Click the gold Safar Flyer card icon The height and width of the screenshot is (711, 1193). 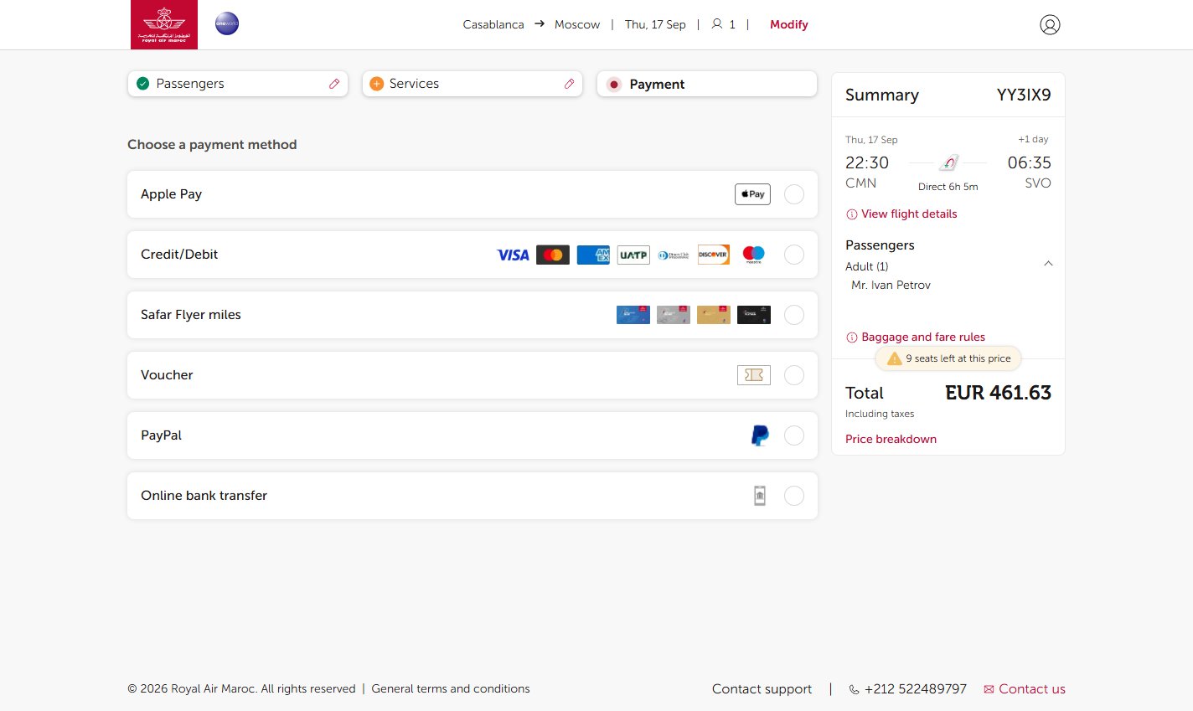[x=714, y=315]
